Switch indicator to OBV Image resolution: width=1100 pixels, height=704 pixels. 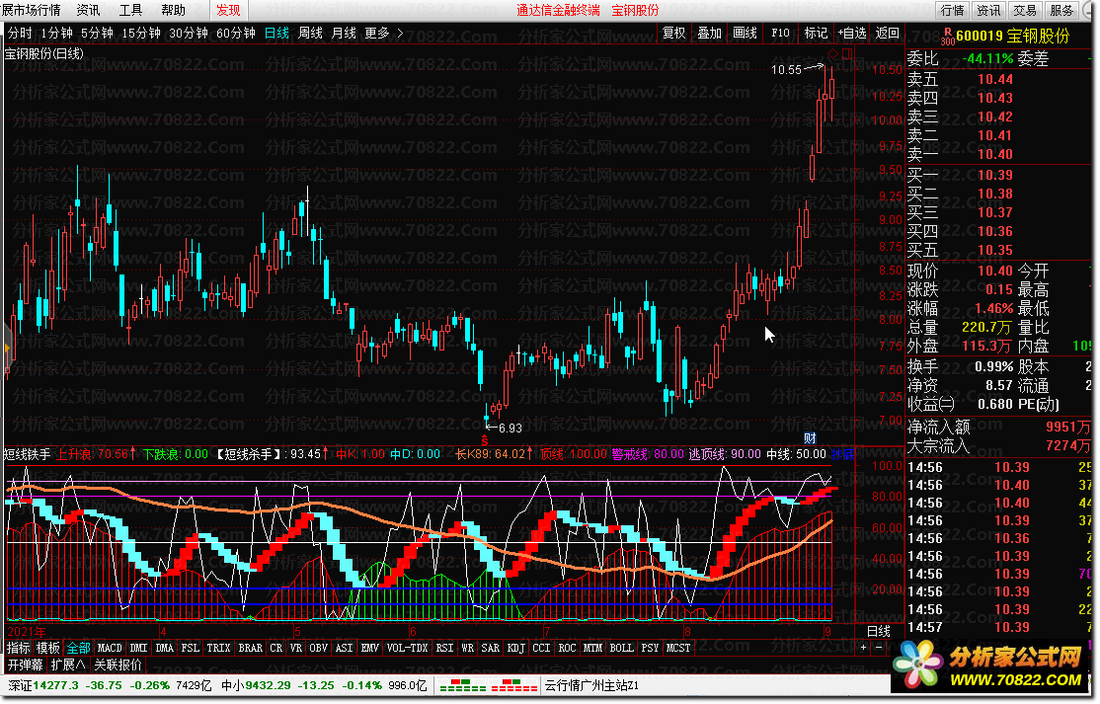pyautogui.click(x=319, y=648)
